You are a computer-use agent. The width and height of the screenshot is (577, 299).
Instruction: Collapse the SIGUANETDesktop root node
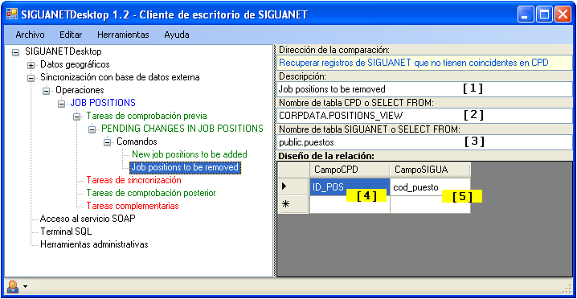[15, 52]
